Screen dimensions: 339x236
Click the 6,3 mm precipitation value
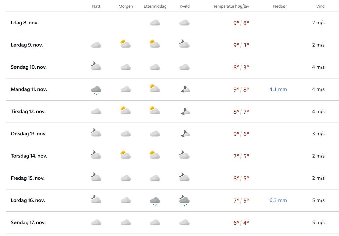tap(278, 200)
